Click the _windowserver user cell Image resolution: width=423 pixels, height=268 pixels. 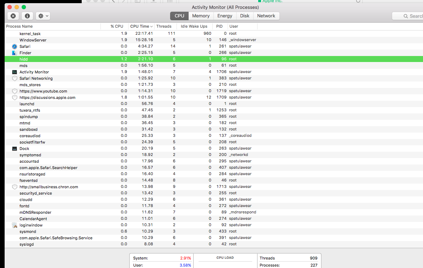coord(243,40)
